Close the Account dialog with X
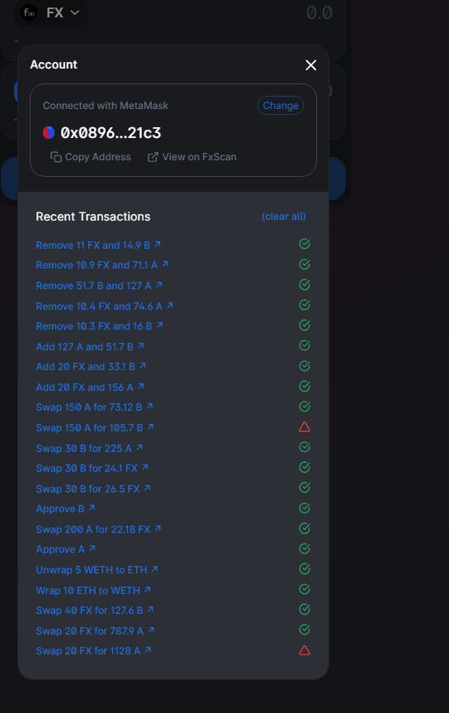The image size is (449, 713). tap(311, 65)
